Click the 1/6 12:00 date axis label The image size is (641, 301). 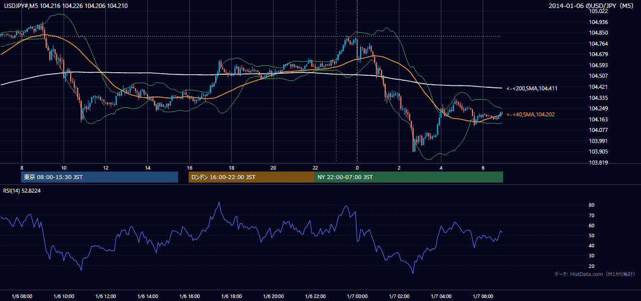[x=106, y=296]
